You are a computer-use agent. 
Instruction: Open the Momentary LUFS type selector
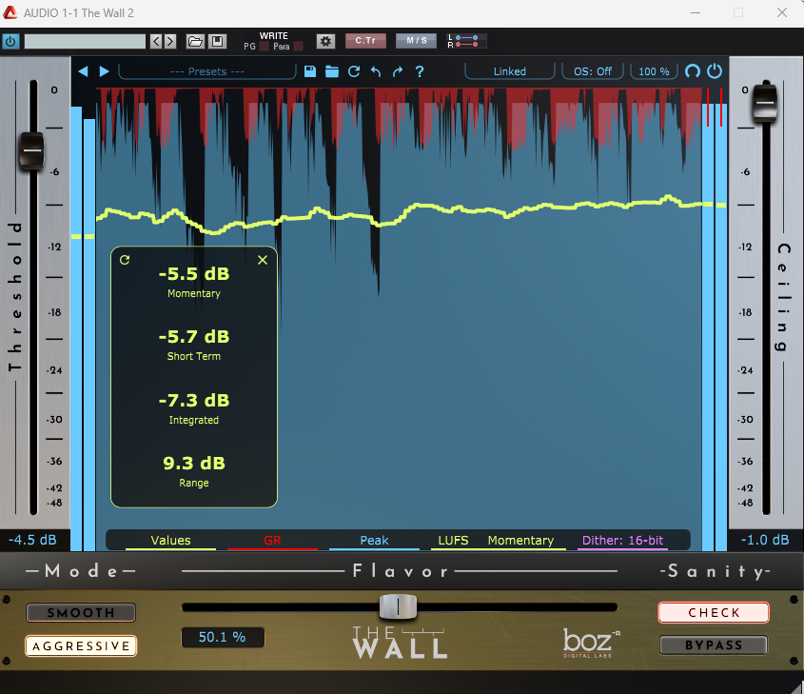tap(521, 541)
